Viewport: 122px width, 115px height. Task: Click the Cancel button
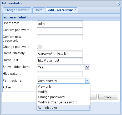click(x=108, y=97)
